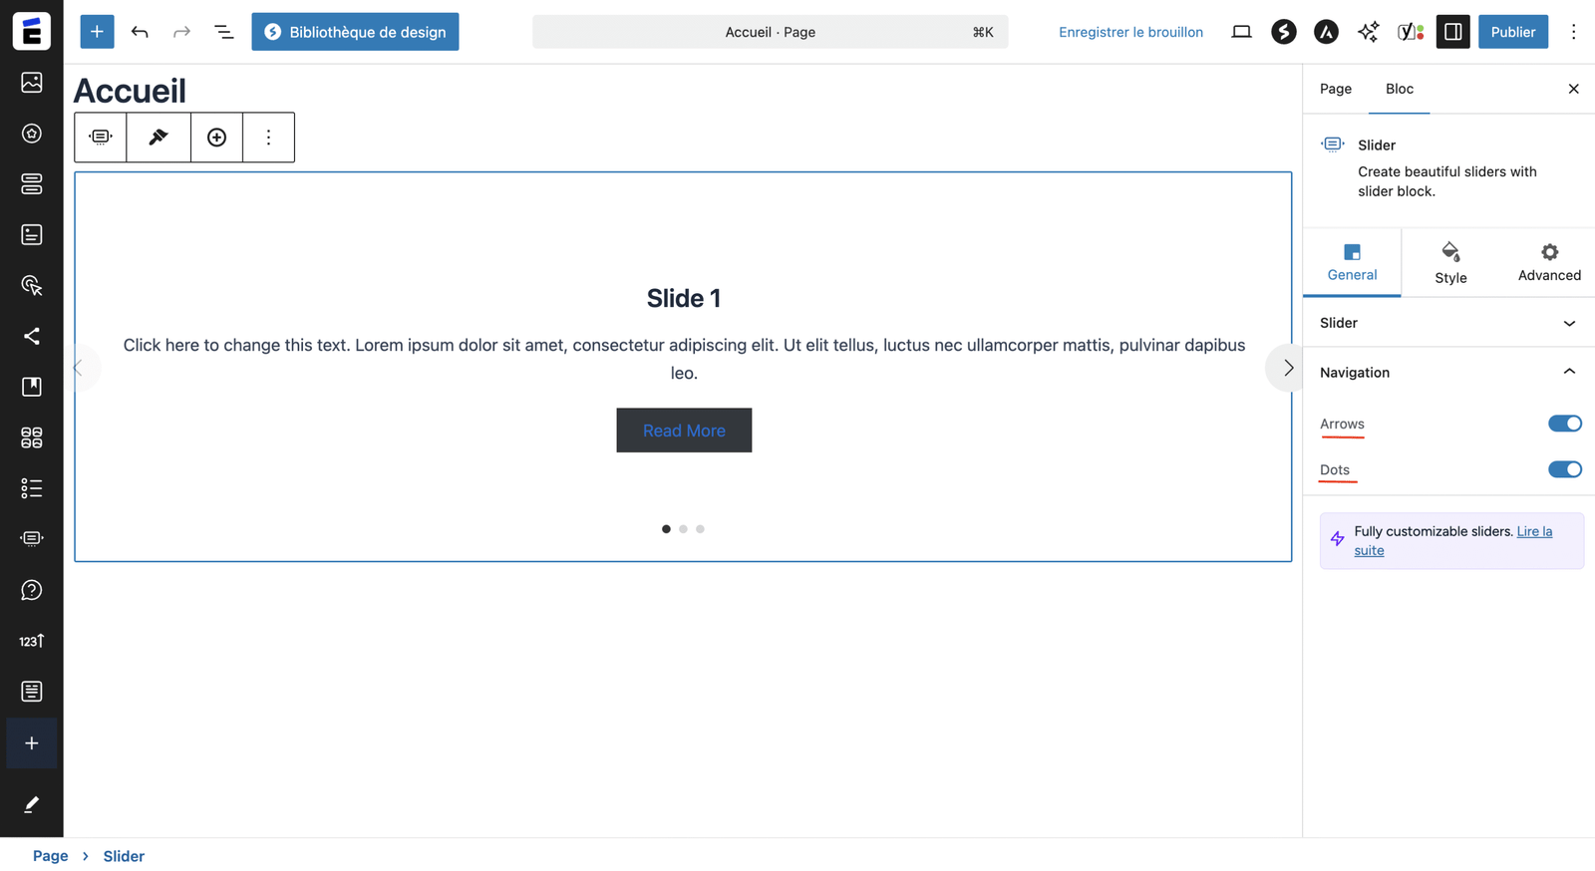Go to previous slide with left arrow
Screen dimensions: 1595x871
pos(80,368)
